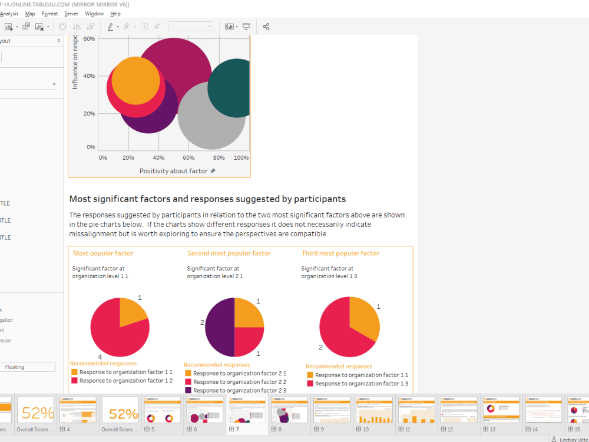Switch to sheet tab 6
The height and width of the screenshot is (442, 589).
tap(205, 415)
